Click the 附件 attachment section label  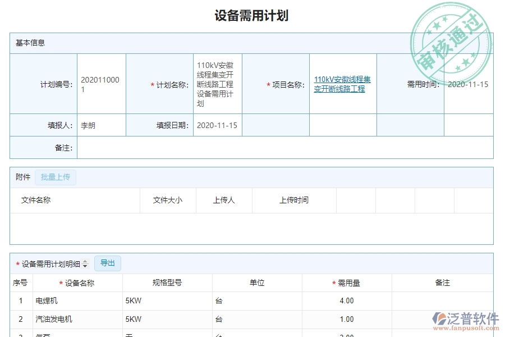point(22,177)
